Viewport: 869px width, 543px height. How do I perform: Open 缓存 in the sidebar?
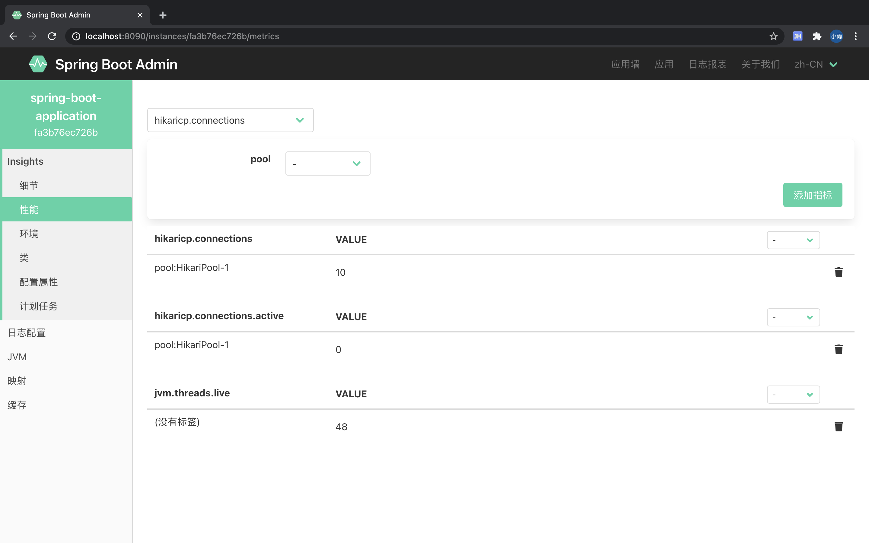(x=66, y=405)
